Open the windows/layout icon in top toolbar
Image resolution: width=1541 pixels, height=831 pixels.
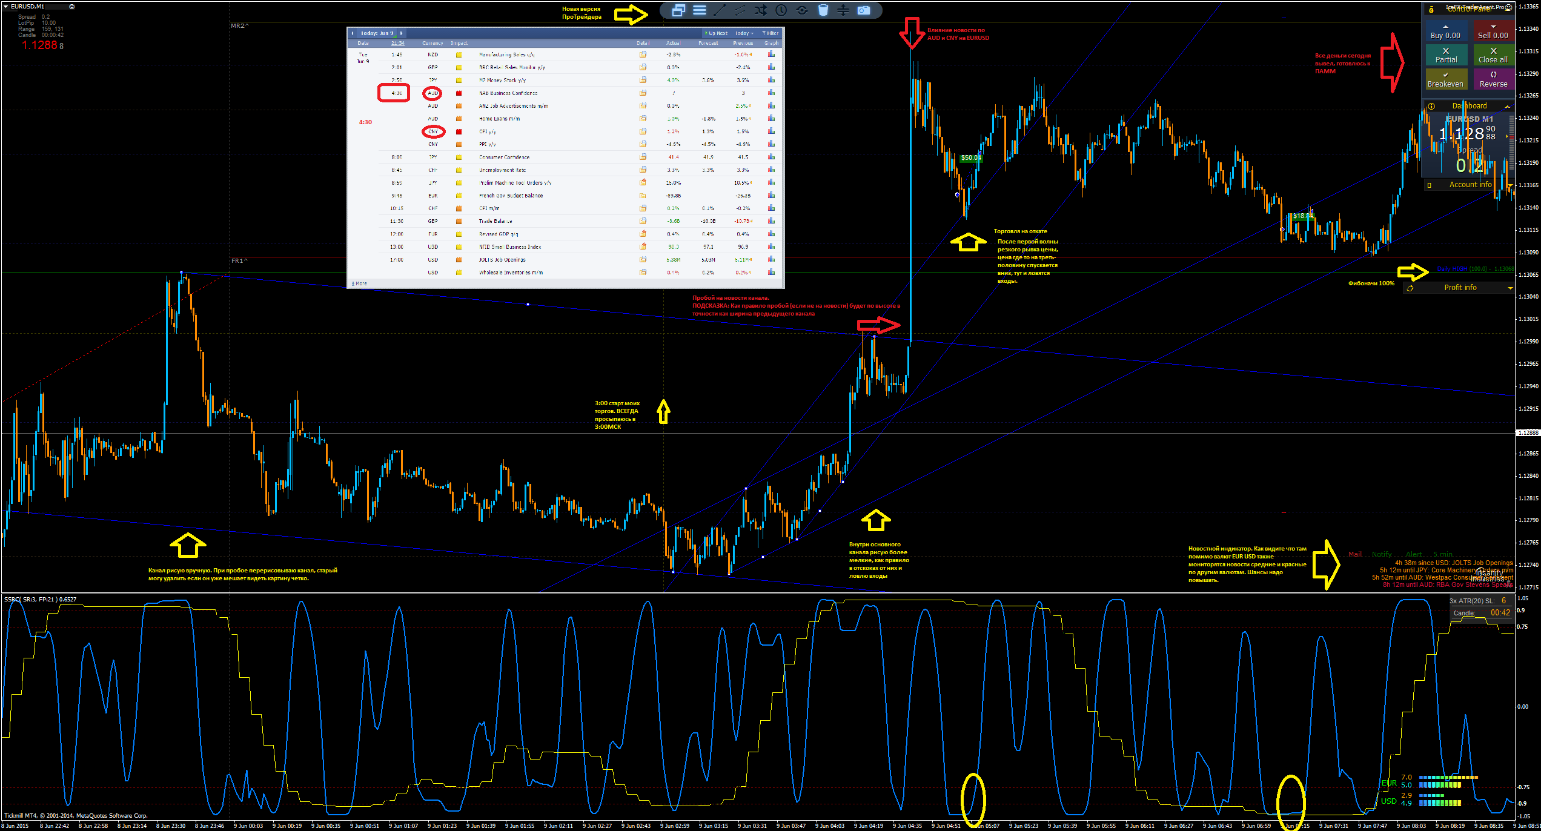(678, 10)
